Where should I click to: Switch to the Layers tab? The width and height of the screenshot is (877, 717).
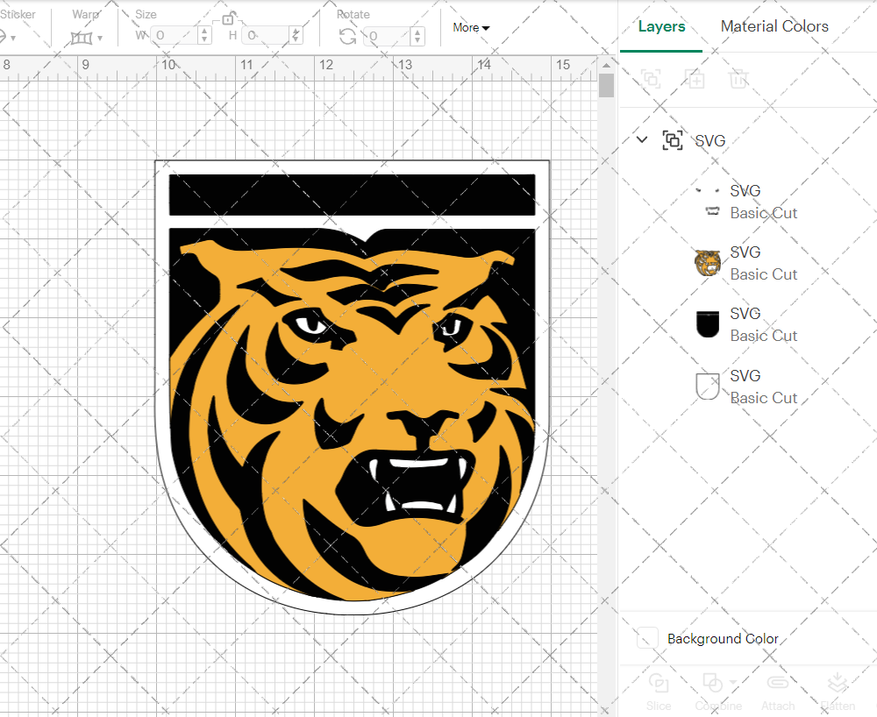tap(661, 26)
